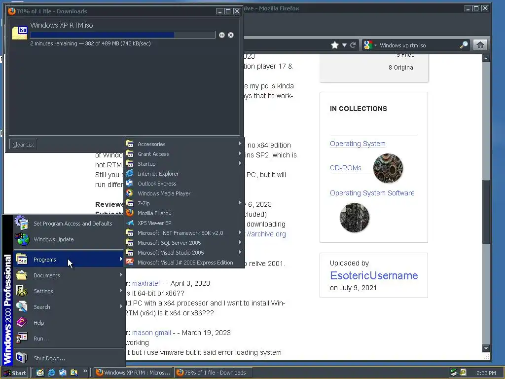Go to Firefox home page button
Screen dimensions: 505x379
pyautogui.click(x=480, y=45)
